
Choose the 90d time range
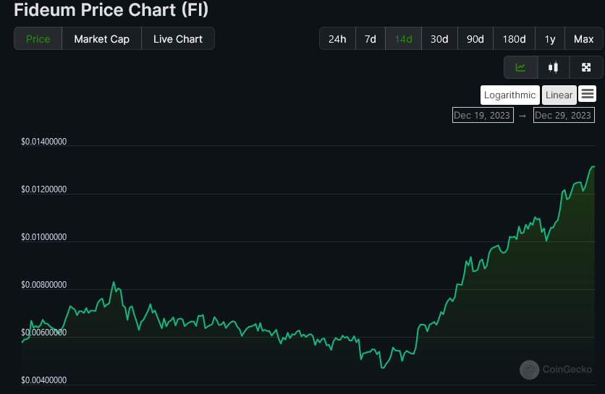[475, 39]
